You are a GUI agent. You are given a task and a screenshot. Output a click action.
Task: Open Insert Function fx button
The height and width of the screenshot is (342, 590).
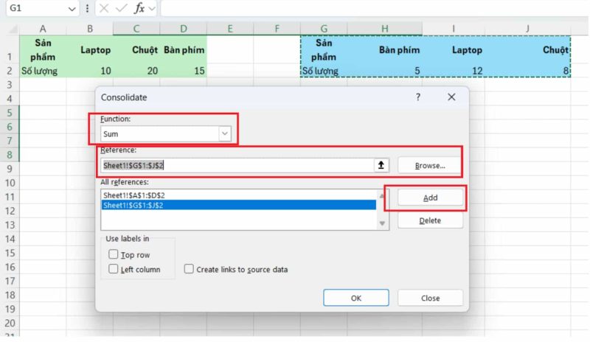pyautogui.click(x=139, y=8)
